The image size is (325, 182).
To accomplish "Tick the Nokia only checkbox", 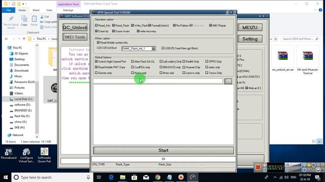I will pyautogui.click(x=133, y=73).
